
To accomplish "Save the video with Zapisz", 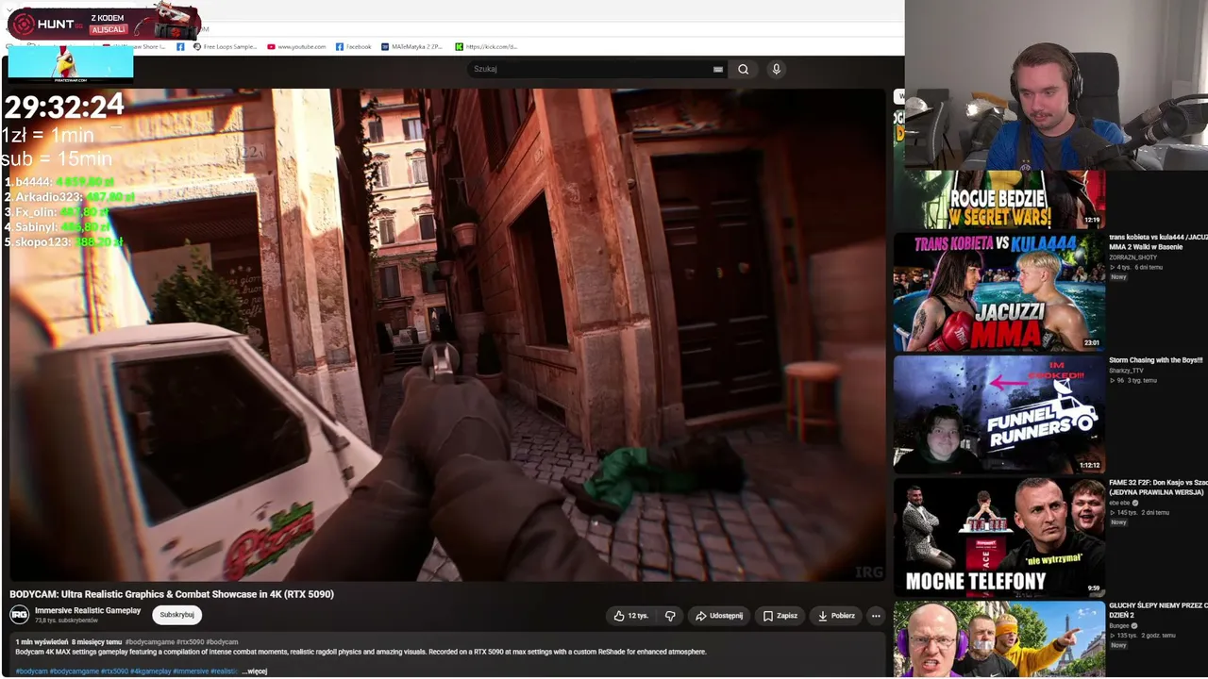I will [x=780, y=616].
